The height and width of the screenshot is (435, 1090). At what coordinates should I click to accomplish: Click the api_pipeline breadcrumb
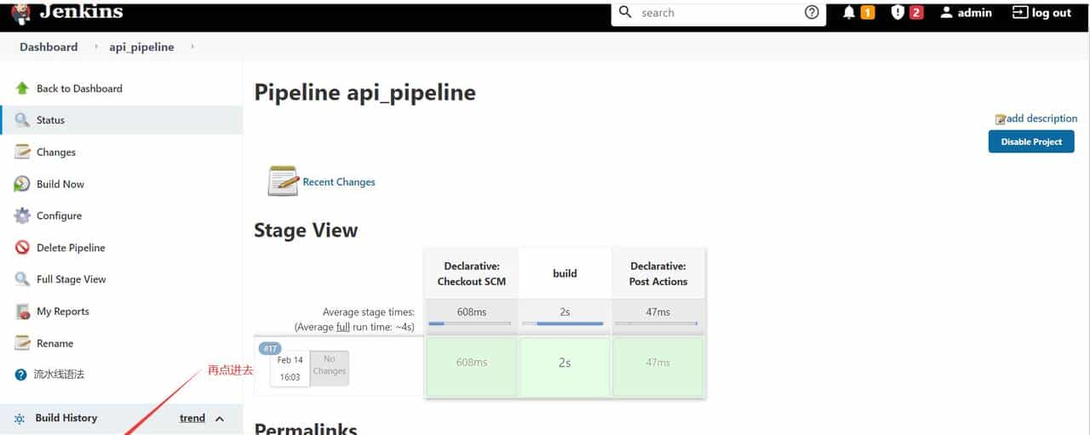[141, 47]
